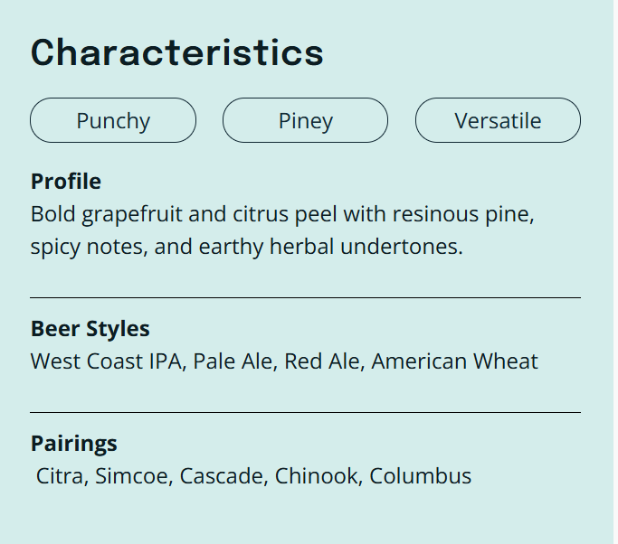Click the Punchy characteristic tag
This screenshot has width=618, height=544.
113,120
